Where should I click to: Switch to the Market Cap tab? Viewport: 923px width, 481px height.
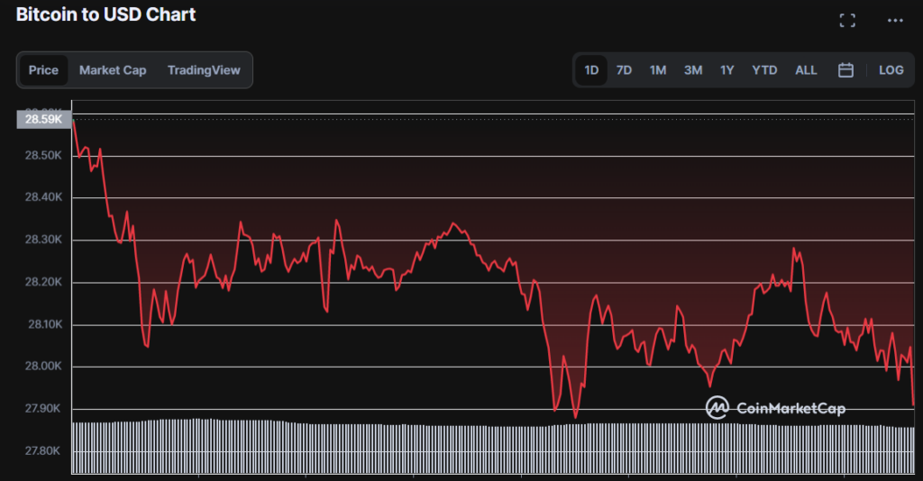113,70
